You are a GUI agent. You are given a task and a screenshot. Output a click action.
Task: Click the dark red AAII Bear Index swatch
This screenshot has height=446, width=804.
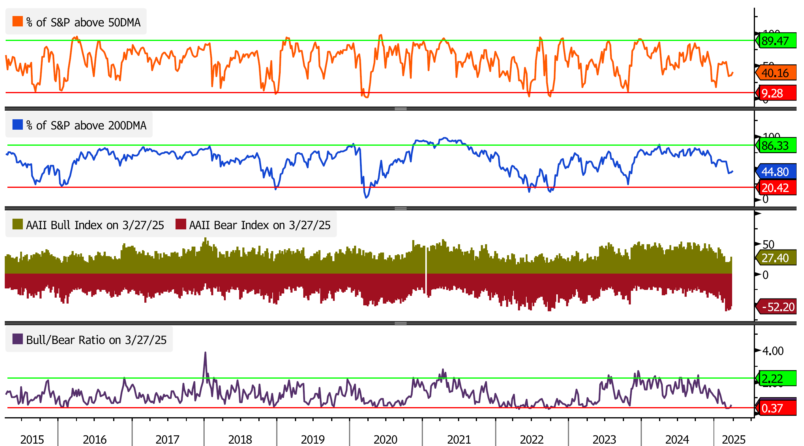[x=181, y=224]
